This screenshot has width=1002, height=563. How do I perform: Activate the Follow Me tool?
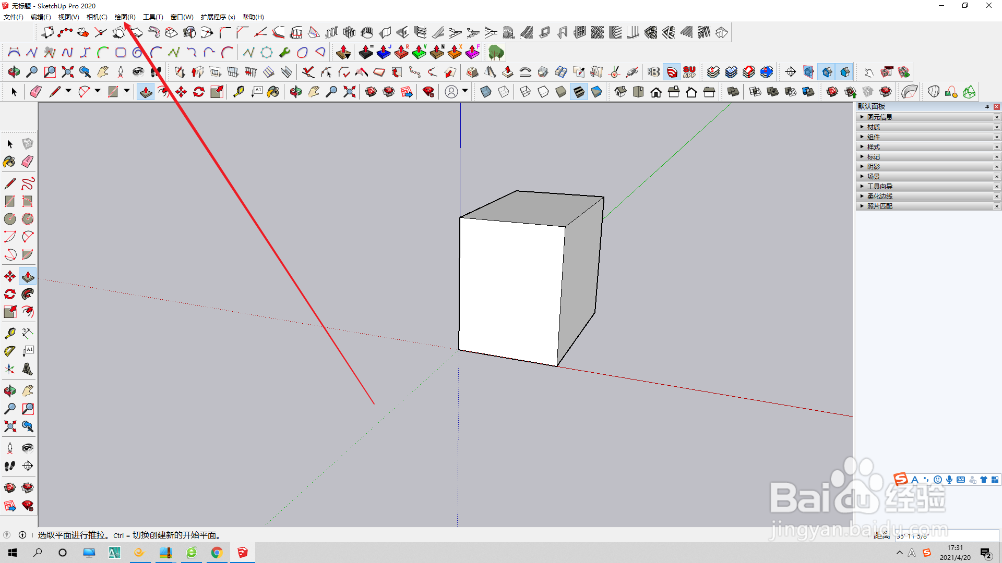[x=28, y=294]
